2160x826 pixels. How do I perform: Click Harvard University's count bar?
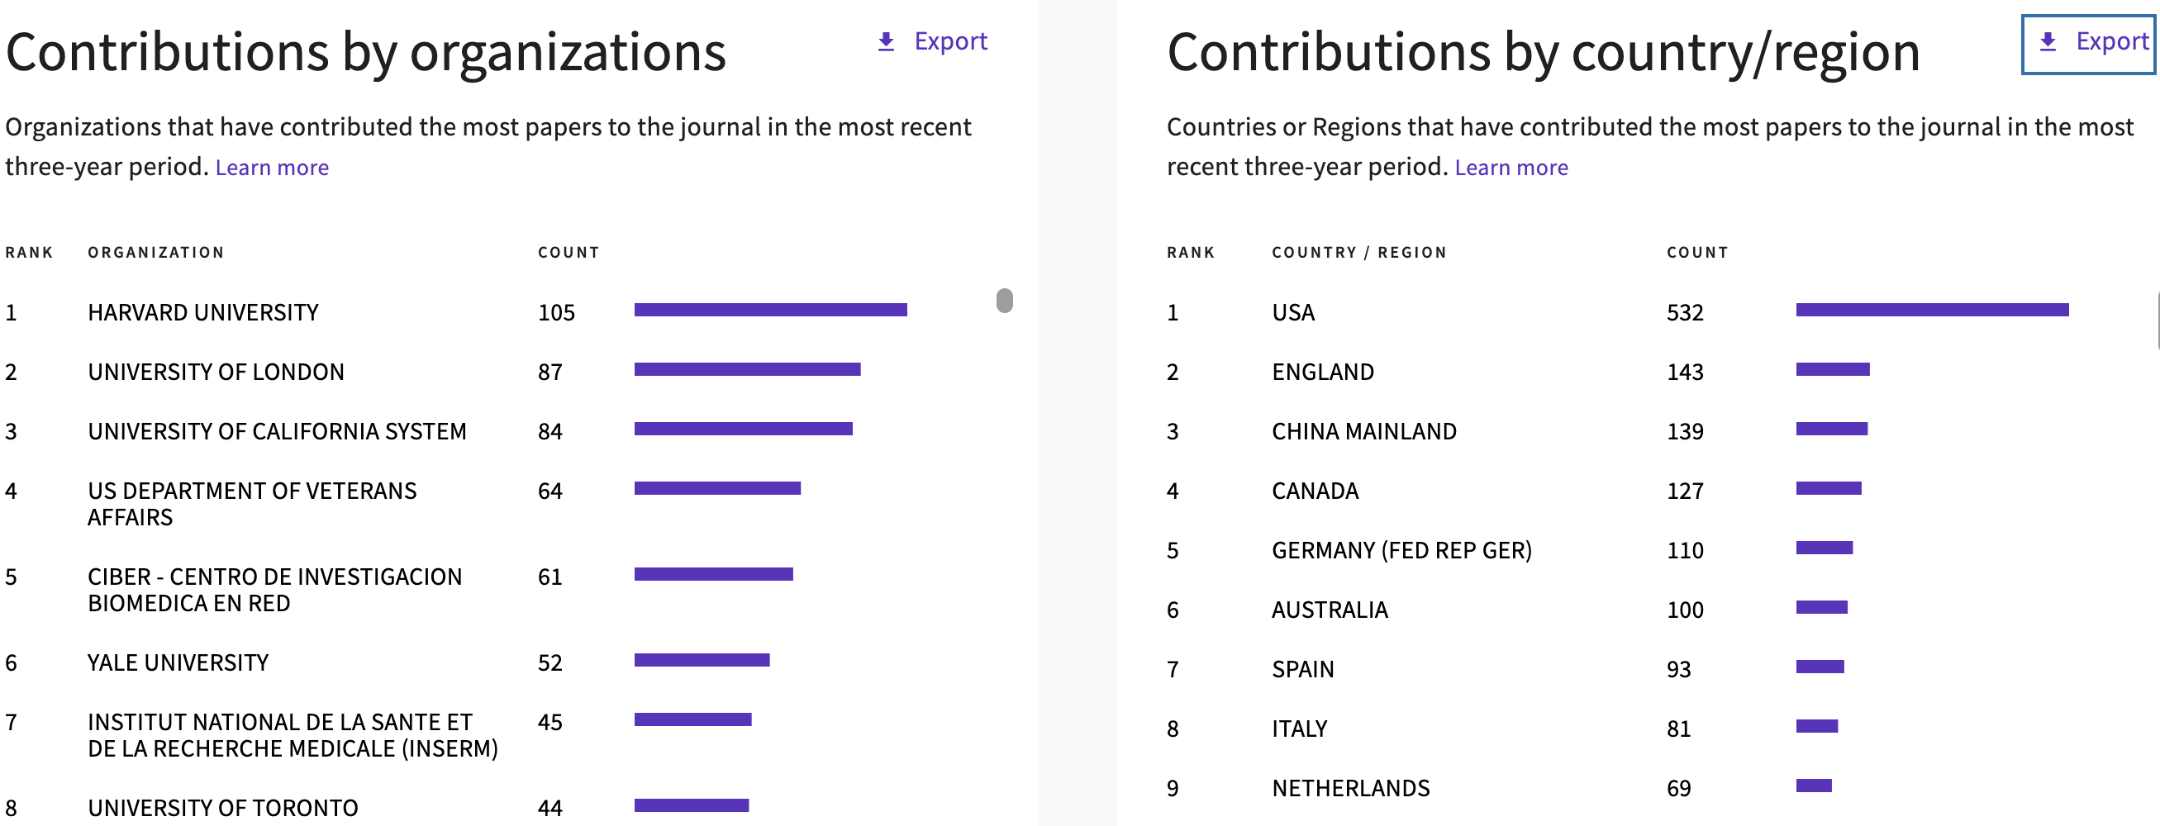coord(771,311)
